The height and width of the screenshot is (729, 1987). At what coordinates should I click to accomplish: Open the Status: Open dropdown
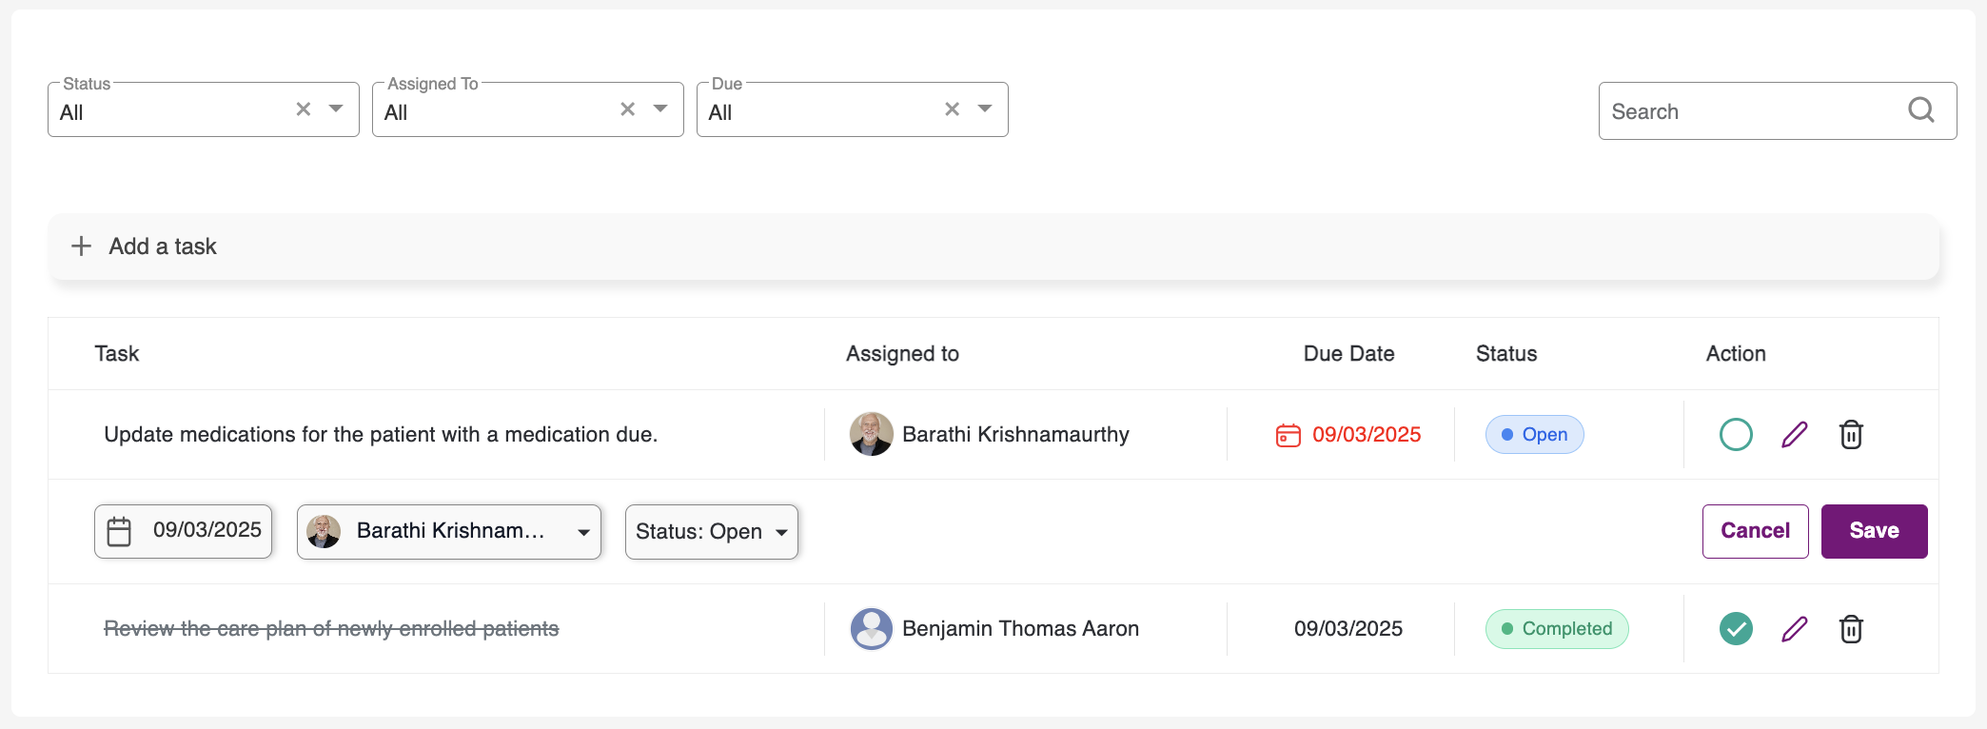click(711, 532)
